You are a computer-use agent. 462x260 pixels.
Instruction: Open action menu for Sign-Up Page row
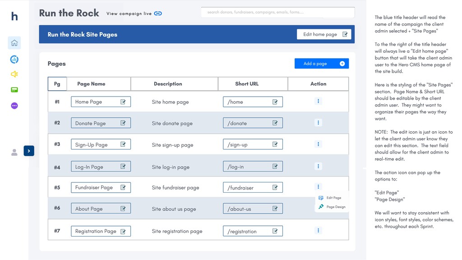[318, 144]
